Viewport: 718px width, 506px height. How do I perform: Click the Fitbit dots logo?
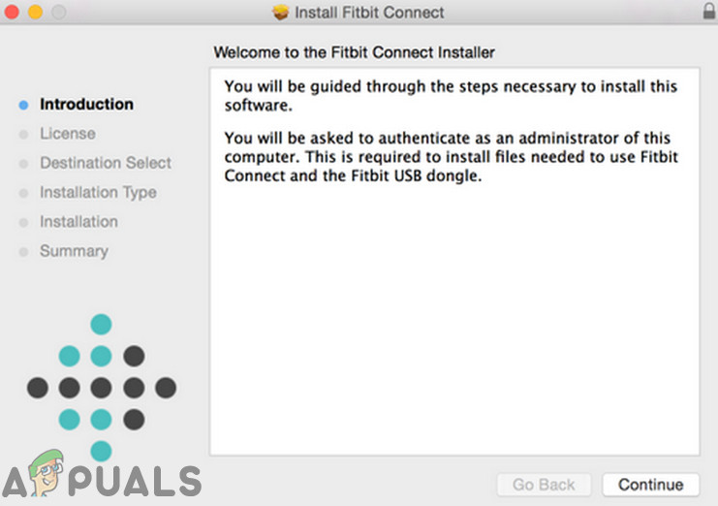pos(101,388)
